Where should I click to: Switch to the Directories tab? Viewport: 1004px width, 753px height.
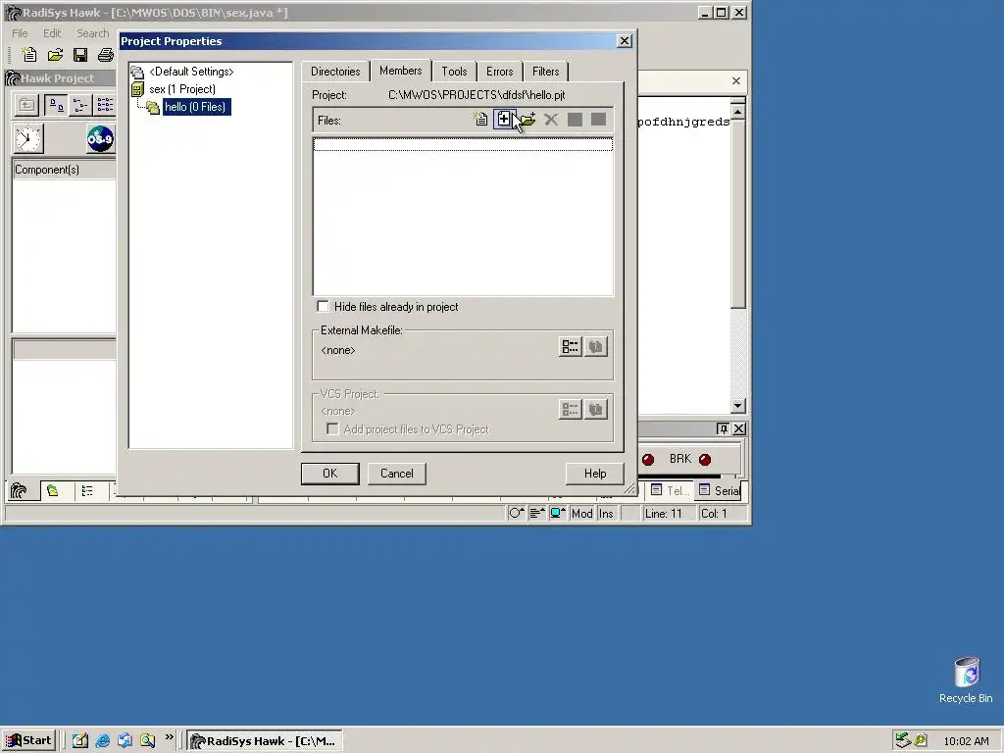point(335,72)
